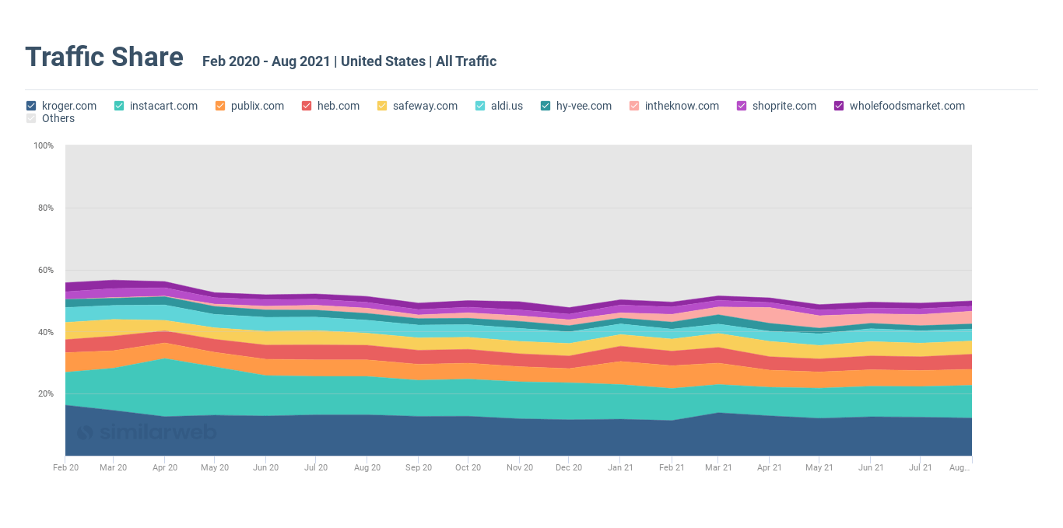Uncheck the heb.com checkbox

pyautogui.click(x=307, y=106)
